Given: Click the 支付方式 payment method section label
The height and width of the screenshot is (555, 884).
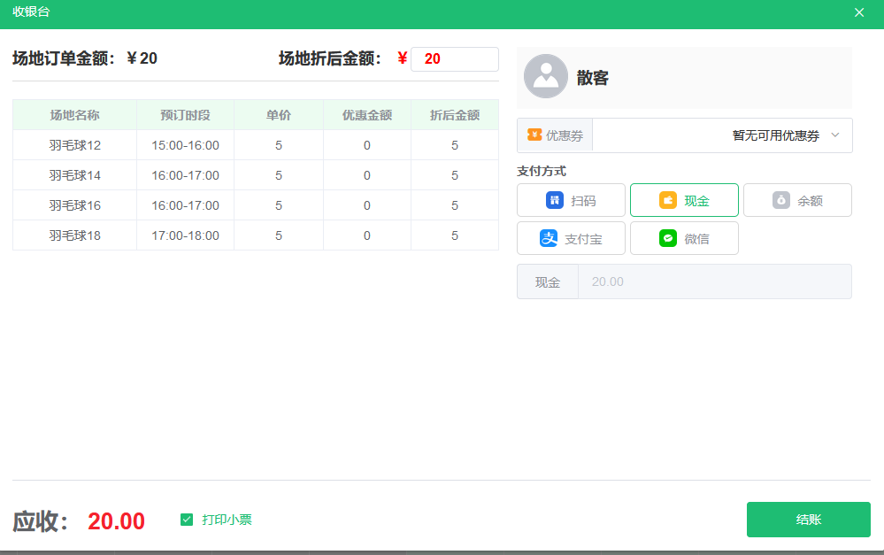Looking at the screenshot, I should click(x=542, y=170).
